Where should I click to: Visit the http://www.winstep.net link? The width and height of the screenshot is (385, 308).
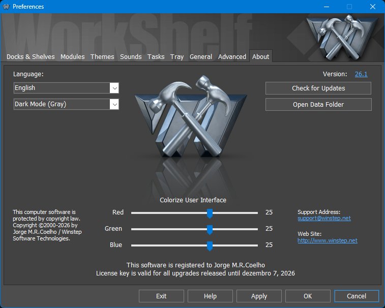point(328,240)
